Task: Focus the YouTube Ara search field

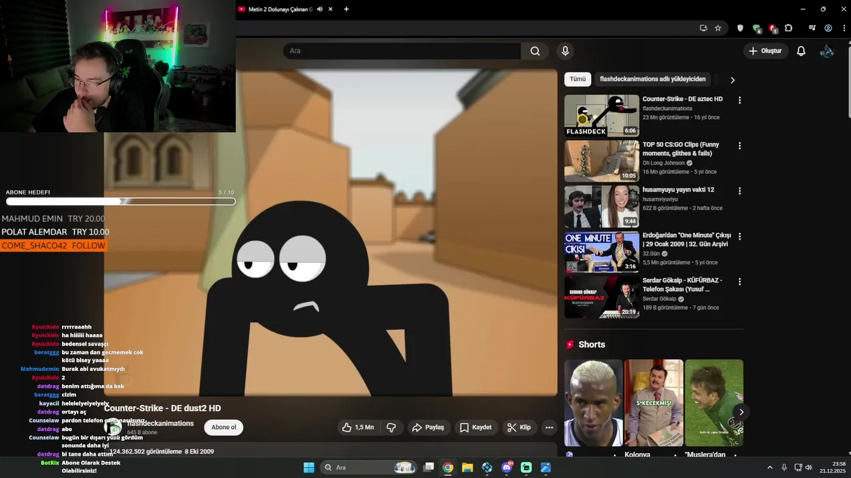Action: coord(402,51)
